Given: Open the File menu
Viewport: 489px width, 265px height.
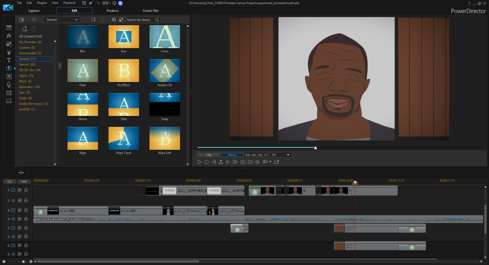Looking at the screenshot, I should click(x=19, y=3).
